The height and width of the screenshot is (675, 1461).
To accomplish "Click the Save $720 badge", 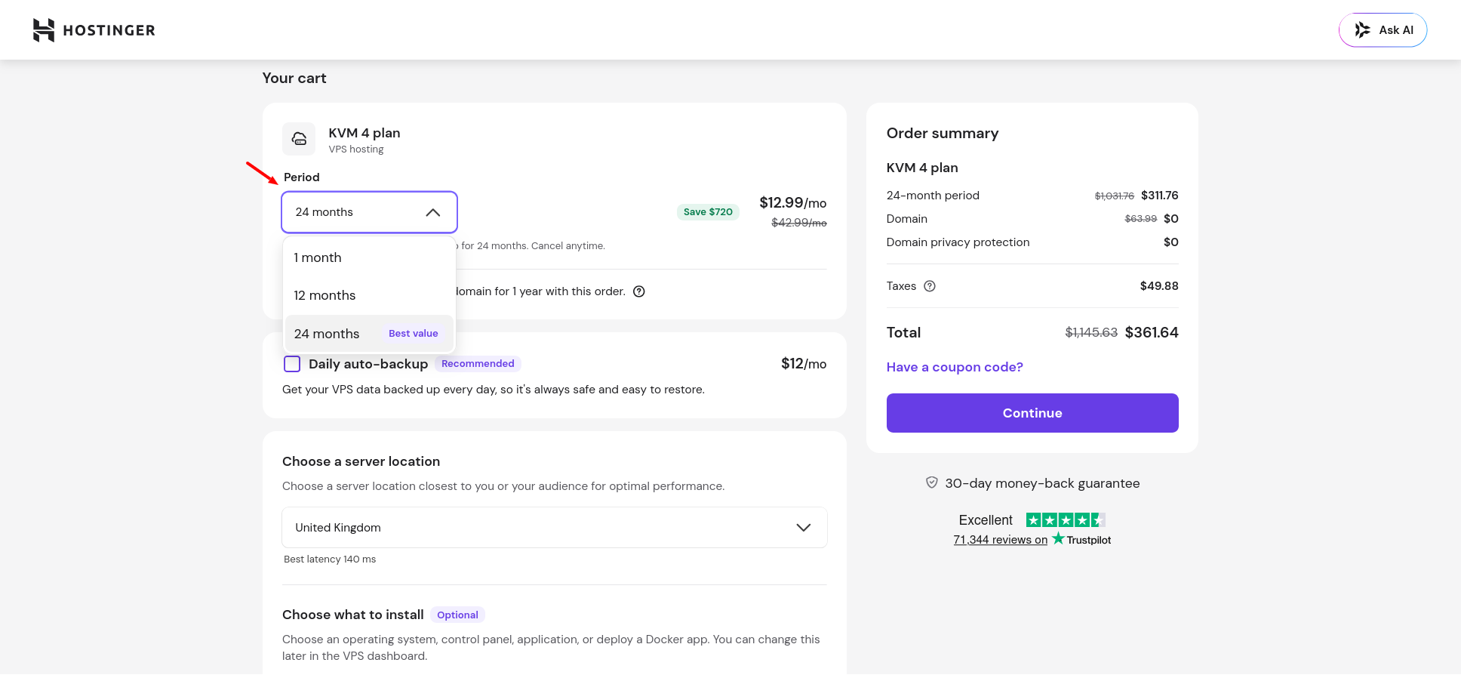I will (708, 212).
